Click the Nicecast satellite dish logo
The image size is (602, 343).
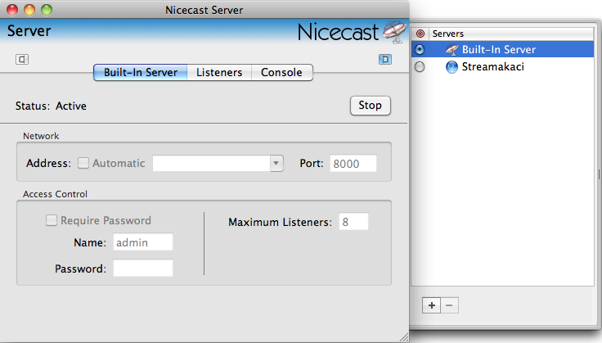point(395,31)
